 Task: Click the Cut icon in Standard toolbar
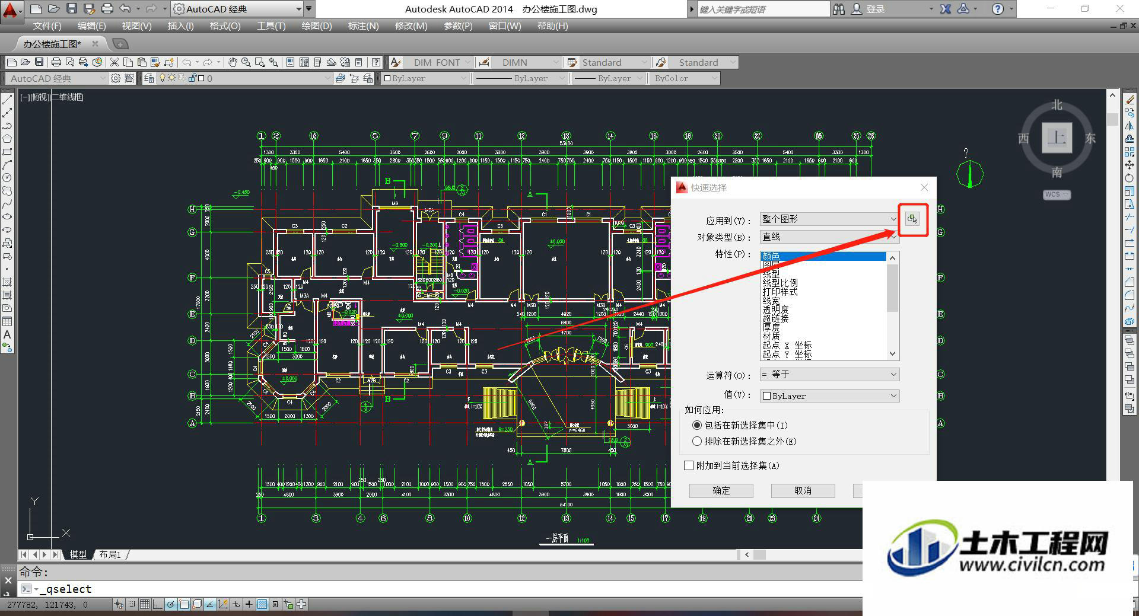[x=114, y=62]
